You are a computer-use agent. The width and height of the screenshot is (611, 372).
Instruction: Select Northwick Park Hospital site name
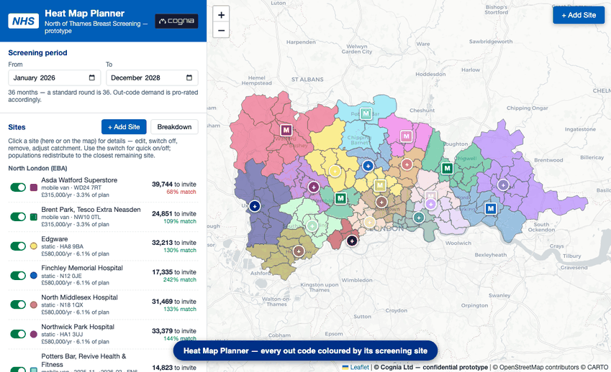(x=78, y=327)
